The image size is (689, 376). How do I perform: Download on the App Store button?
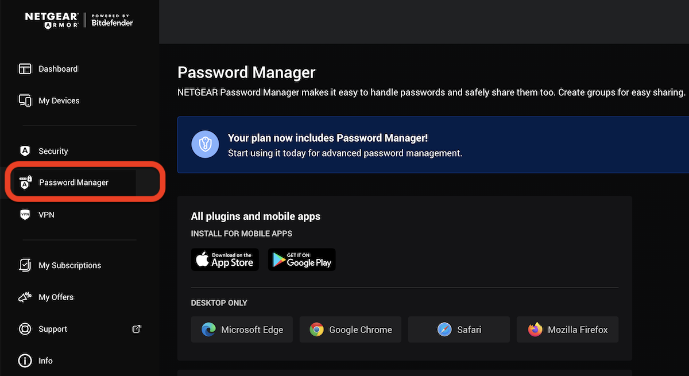pos(225,259)
